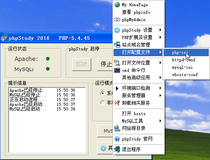Click log line Apache已经停止
Screen dimensions: 210x160
[x=28, y=90]
